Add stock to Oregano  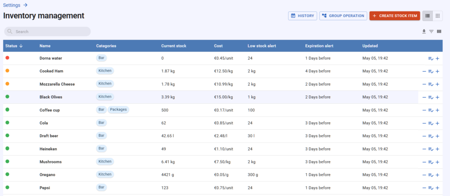437,175
